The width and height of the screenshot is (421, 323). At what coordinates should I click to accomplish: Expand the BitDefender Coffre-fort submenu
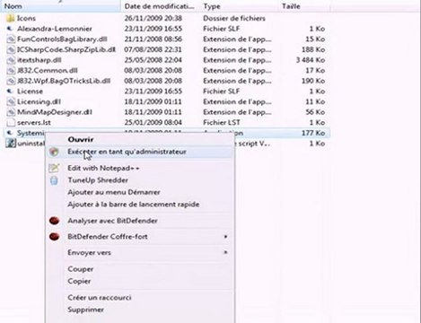(x=225, y=237)
